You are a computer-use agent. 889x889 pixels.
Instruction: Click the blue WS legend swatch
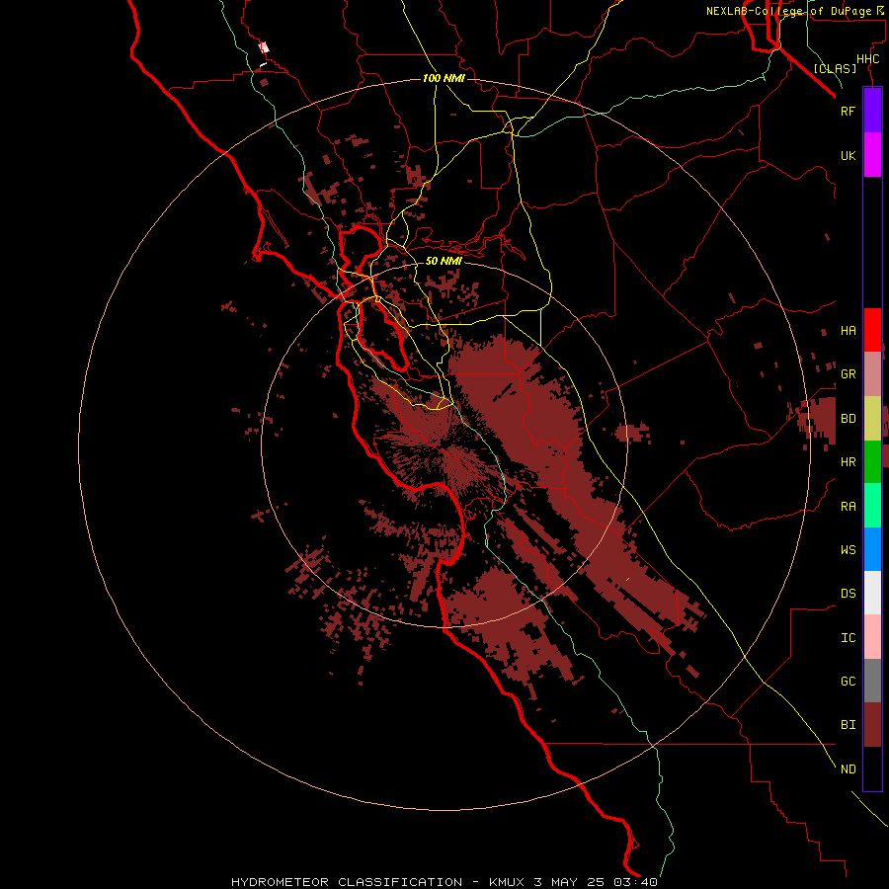coord(872,549)
